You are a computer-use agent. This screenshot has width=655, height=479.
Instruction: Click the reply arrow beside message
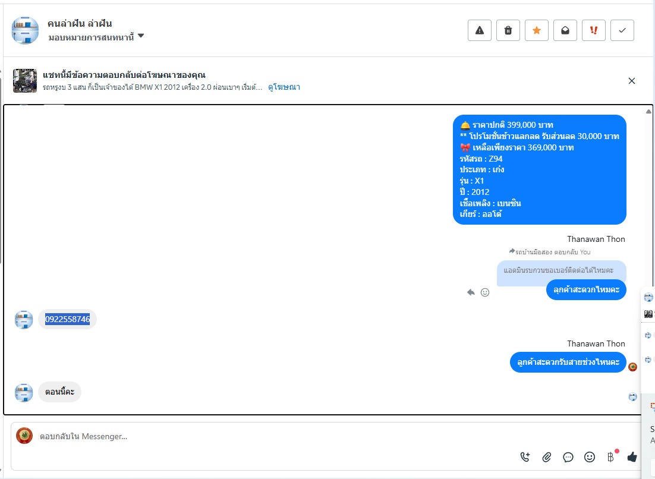(471, 292)
